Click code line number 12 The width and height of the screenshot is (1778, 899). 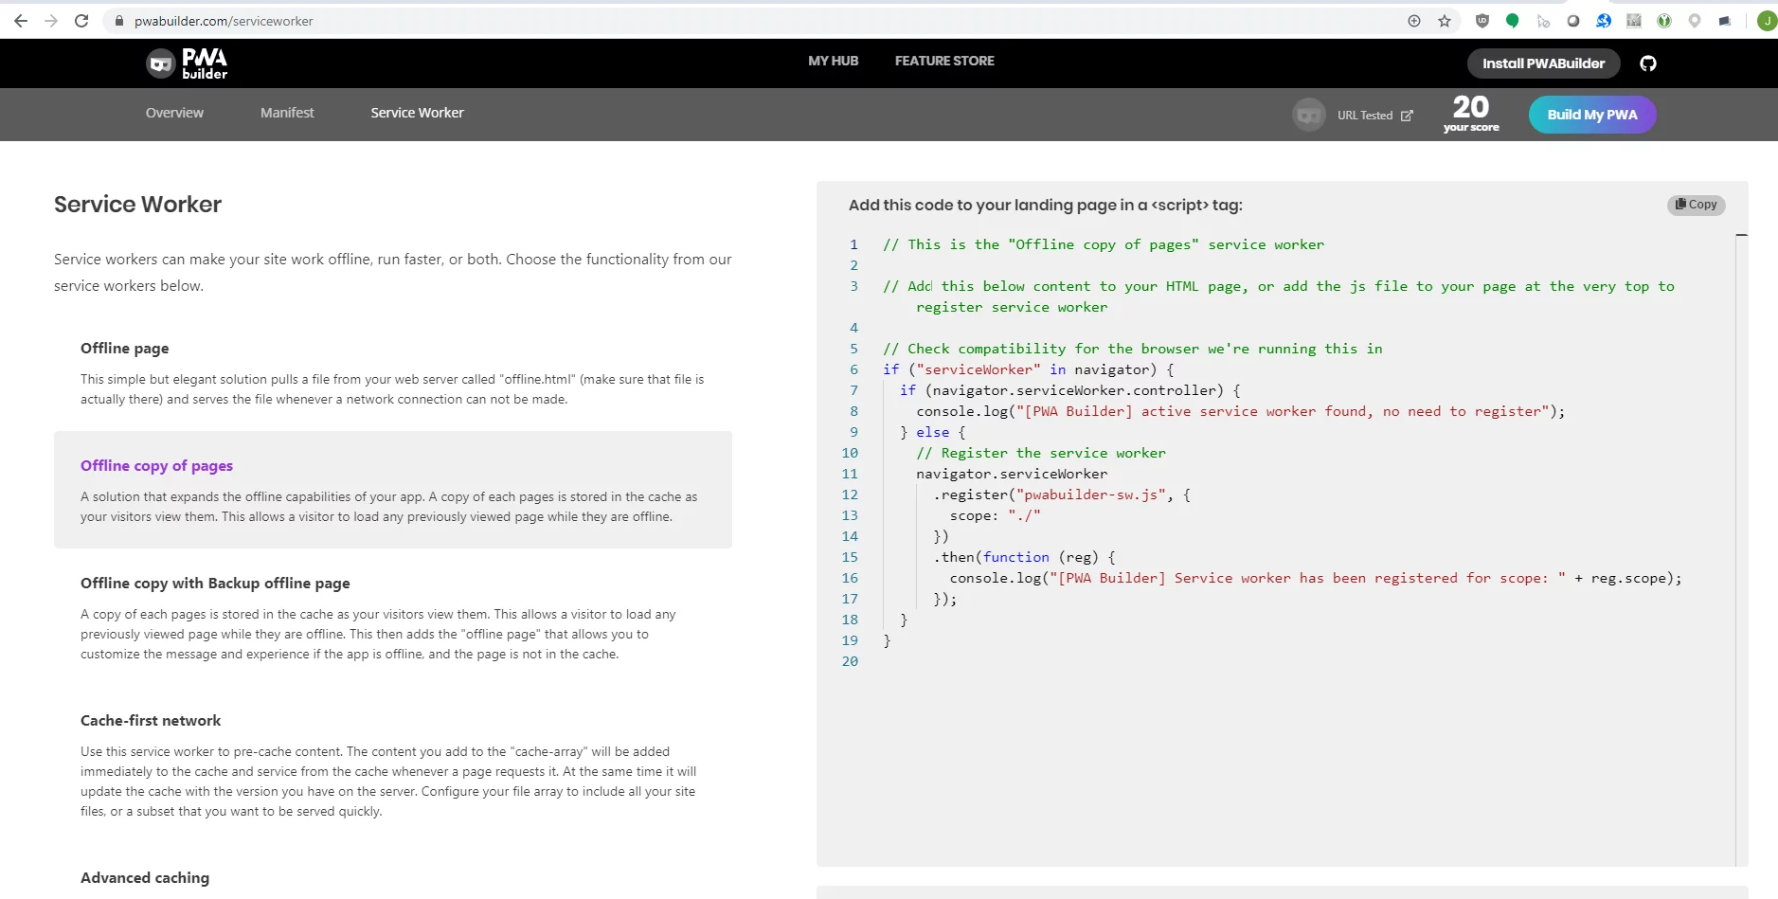click(850, 494)
